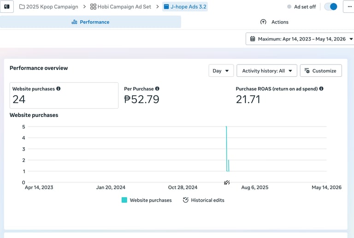Select the Website purchases metric card
This screenshot has width=354, height=238.
(64, 95)
